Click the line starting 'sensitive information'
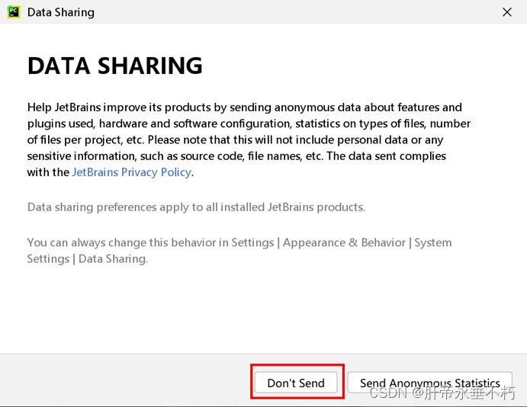Image resolution: width=527 pixels, height=407 pixels. 236,156
